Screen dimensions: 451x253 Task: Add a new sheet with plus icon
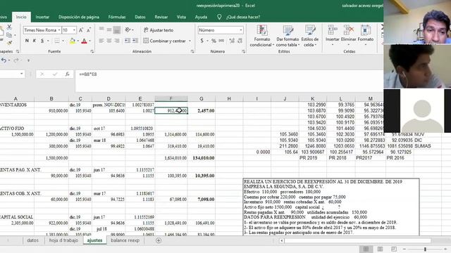[x=159, y=240]
